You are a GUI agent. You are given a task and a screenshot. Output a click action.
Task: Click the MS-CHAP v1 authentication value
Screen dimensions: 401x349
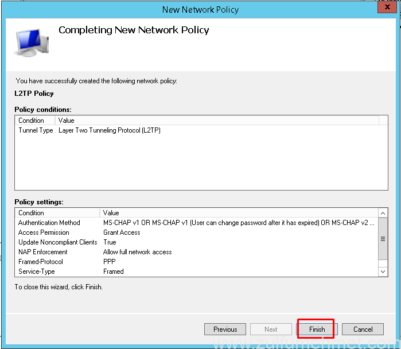click(239, 223)
